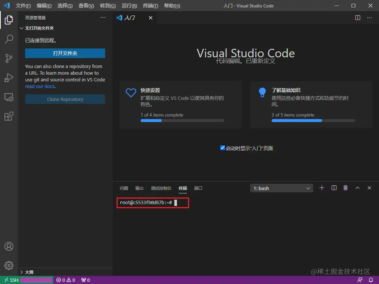Open the 快速设置 walkthrough card
The width and height of the screenshot is (379, 284).
180,105
